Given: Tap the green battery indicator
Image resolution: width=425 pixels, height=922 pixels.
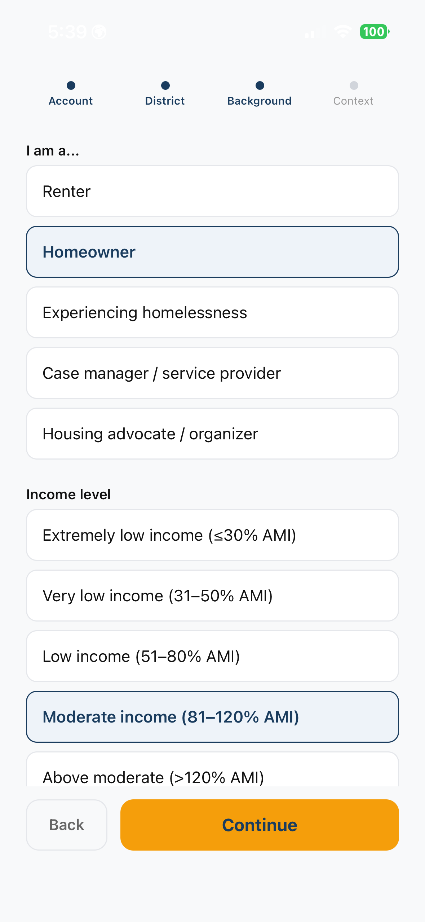Looking at the screenshot, I should 375,32.
